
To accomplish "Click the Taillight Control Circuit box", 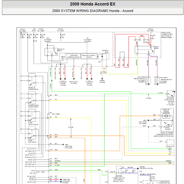I will [x=89, y=56].
